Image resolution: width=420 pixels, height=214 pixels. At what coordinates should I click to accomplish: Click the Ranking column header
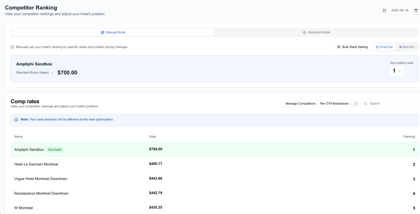(409, 137)
